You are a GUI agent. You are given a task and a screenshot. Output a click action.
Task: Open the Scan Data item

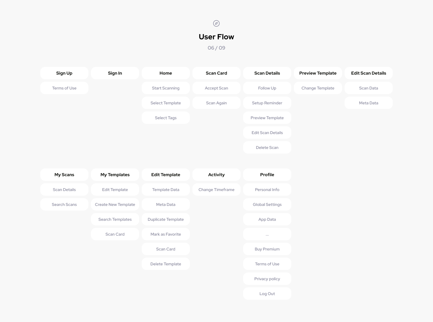(369, 88)
